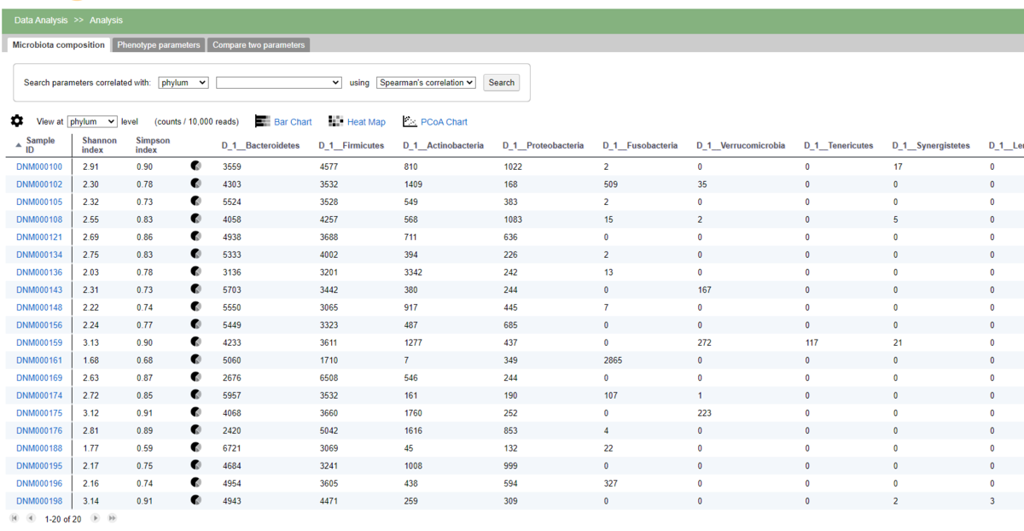Viewport: 1024px width, 531px height.
Task: Open sample DNM000102 link
Action: pyautogui.click(x=39, y=184)
